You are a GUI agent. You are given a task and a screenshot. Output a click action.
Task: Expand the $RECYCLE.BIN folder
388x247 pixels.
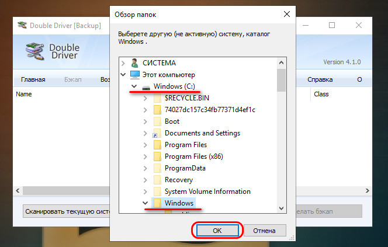point(145,98)
